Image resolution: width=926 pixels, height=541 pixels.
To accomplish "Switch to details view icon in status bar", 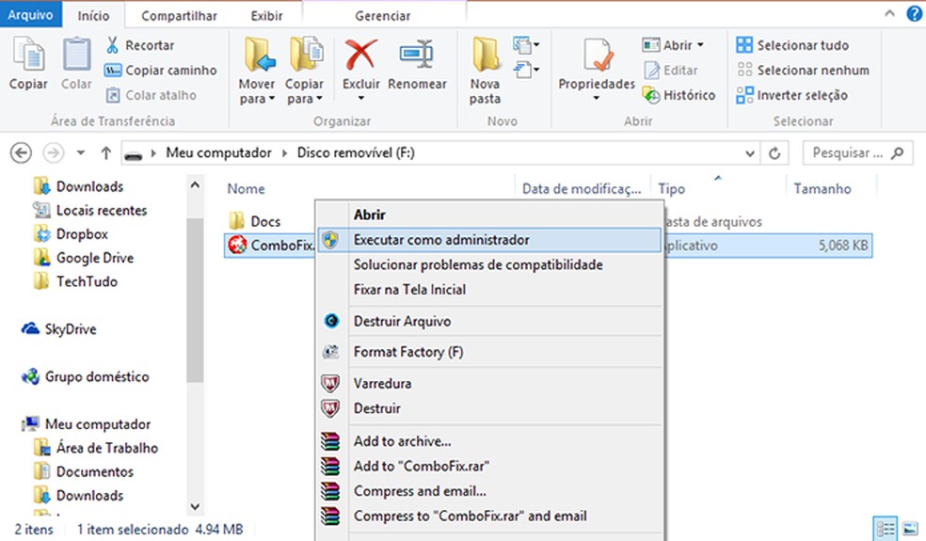I will click(886, 529).
